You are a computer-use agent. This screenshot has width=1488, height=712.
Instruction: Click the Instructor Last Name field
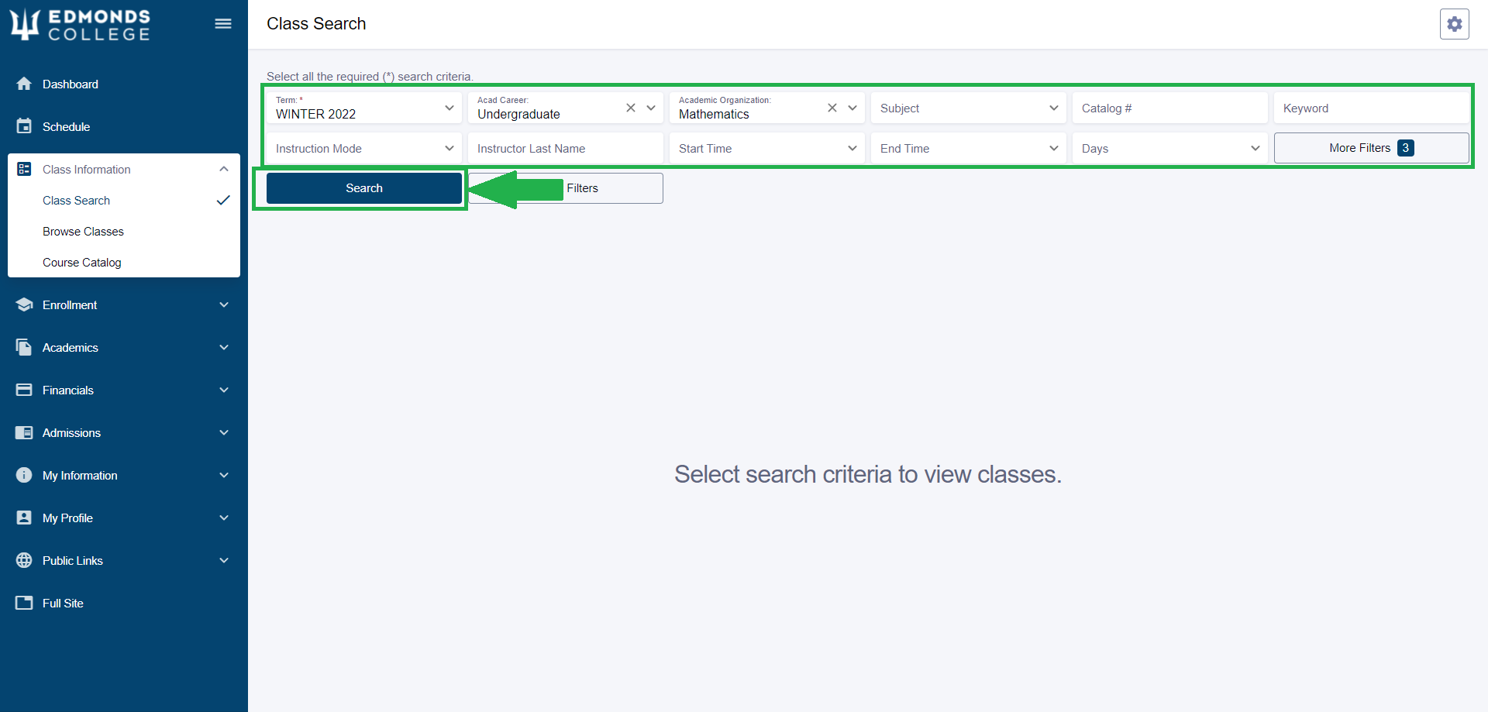(566, 148)
